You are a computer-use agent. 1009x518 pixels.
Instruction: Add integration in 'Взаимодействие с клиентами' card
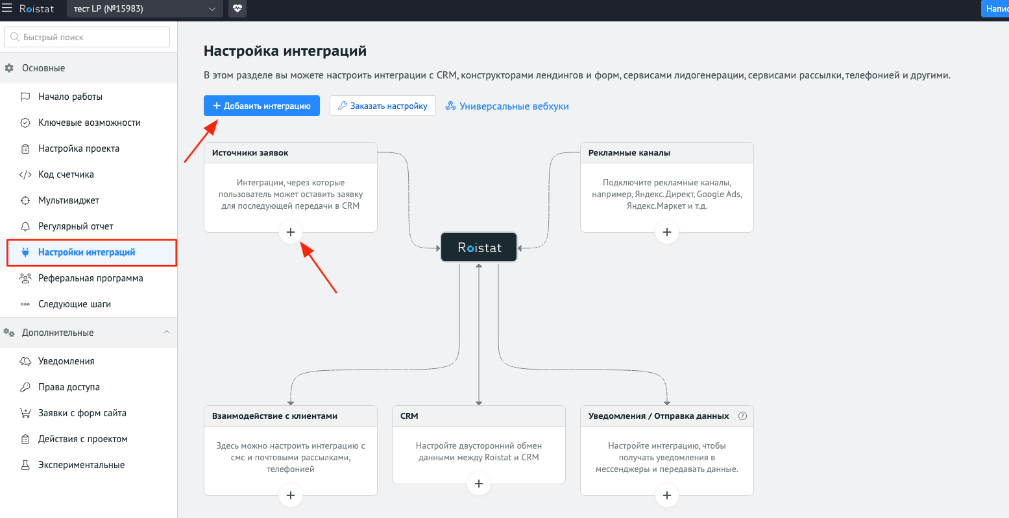click(x=291, y=496)
